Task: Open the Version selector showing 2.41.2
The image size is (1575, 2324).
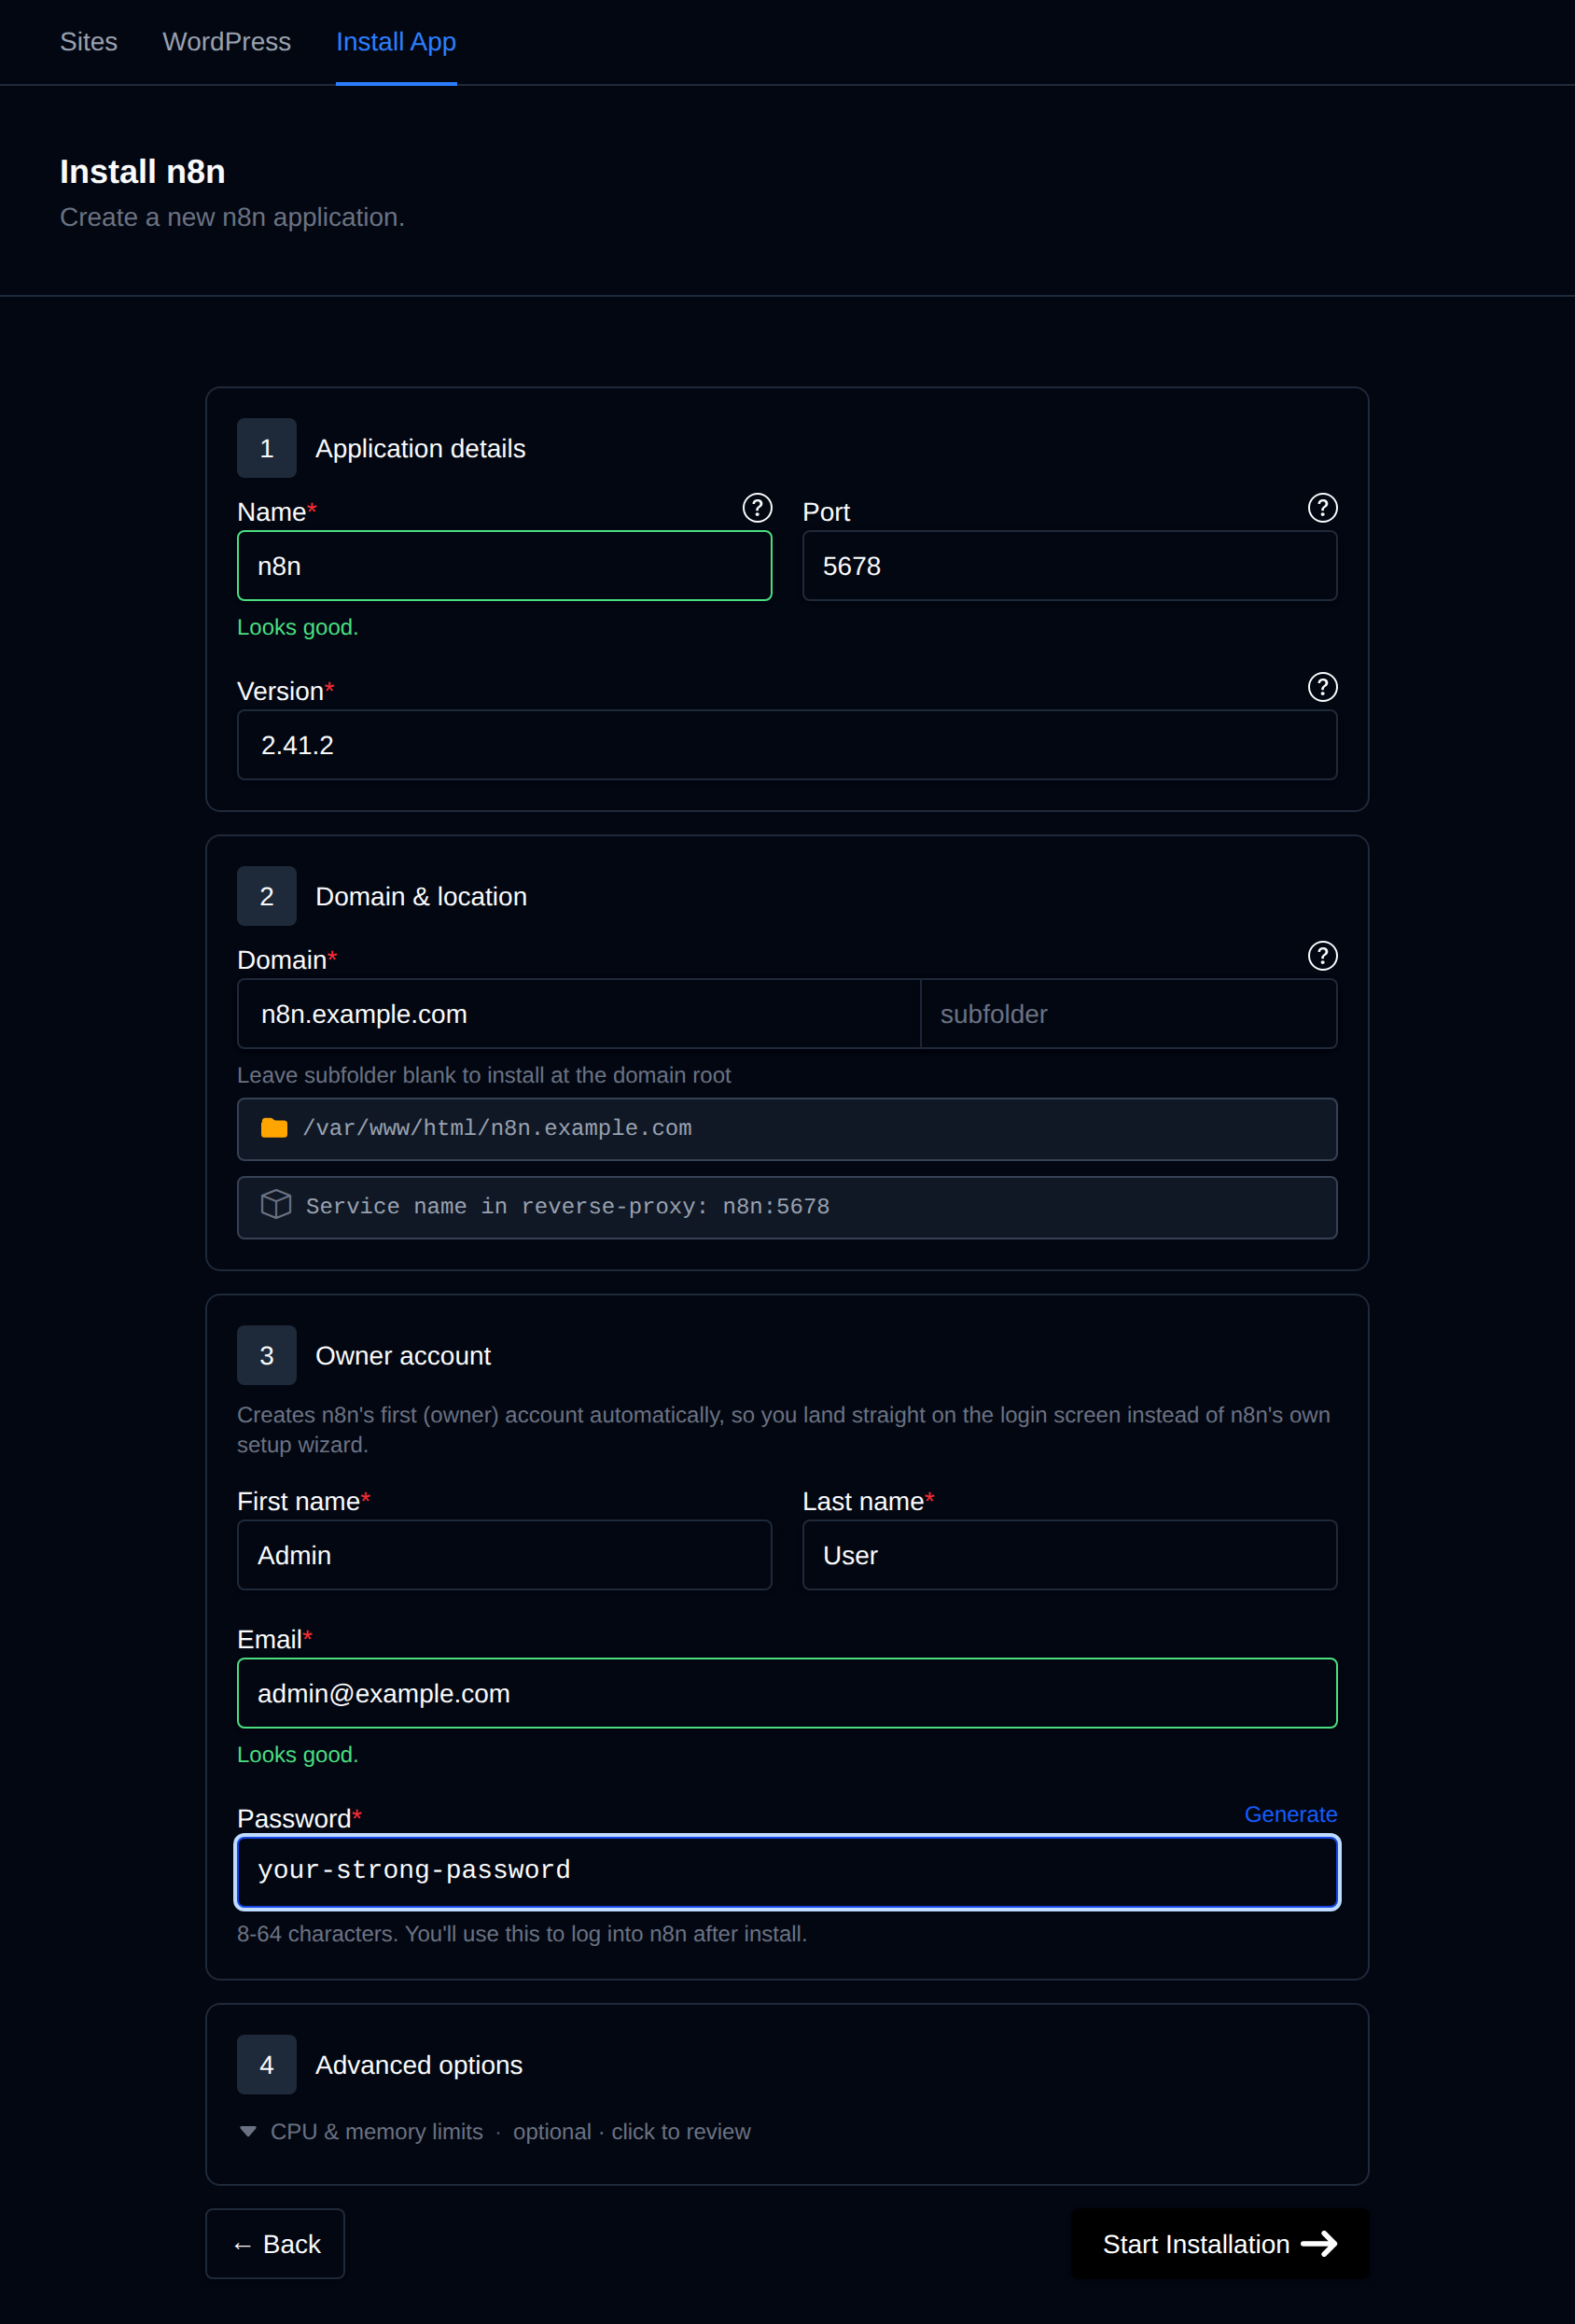Action: tap(787, 745)
